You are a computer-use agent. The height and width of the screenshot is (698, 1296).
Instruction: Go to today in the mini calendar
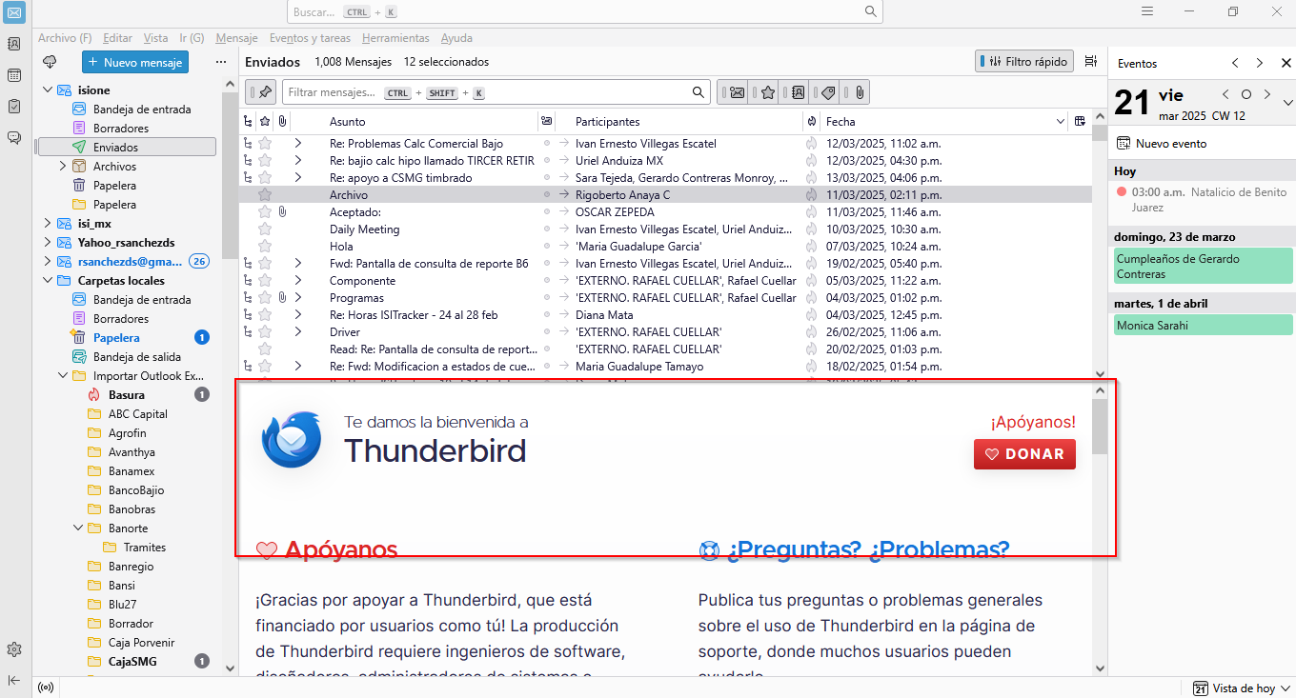[x=1245, y=95]
